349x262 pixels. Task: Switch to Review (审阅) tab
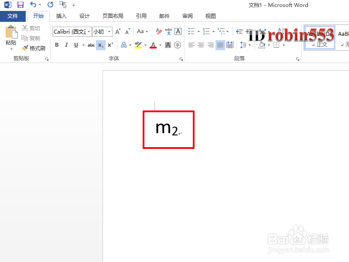click(188, 16)
